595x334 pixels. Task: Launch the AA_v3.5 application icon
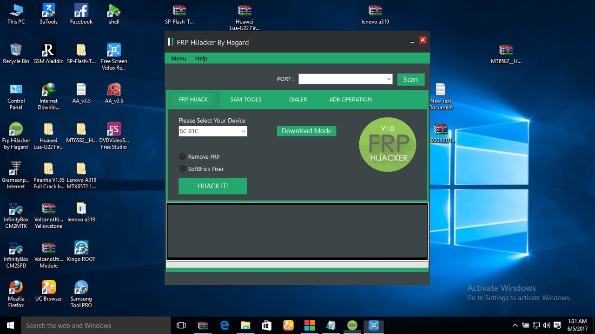114,93
